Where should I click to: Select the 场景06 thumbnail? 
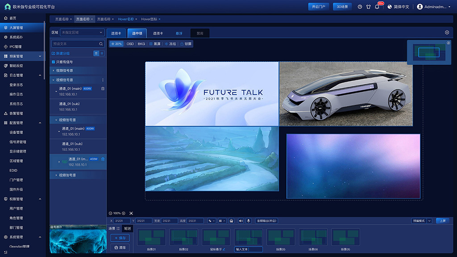click(x=313, y=237)
